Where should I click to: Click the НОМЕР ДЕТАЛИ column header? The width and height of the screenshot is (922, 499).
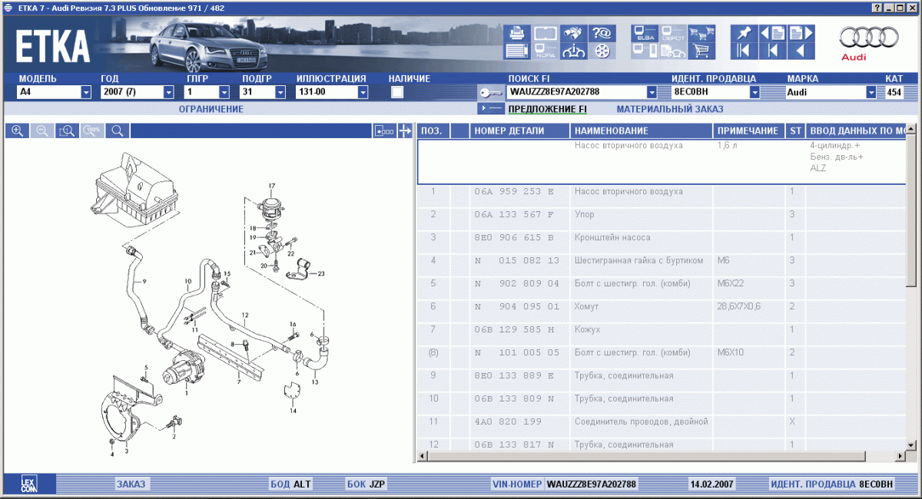[520, 131]
